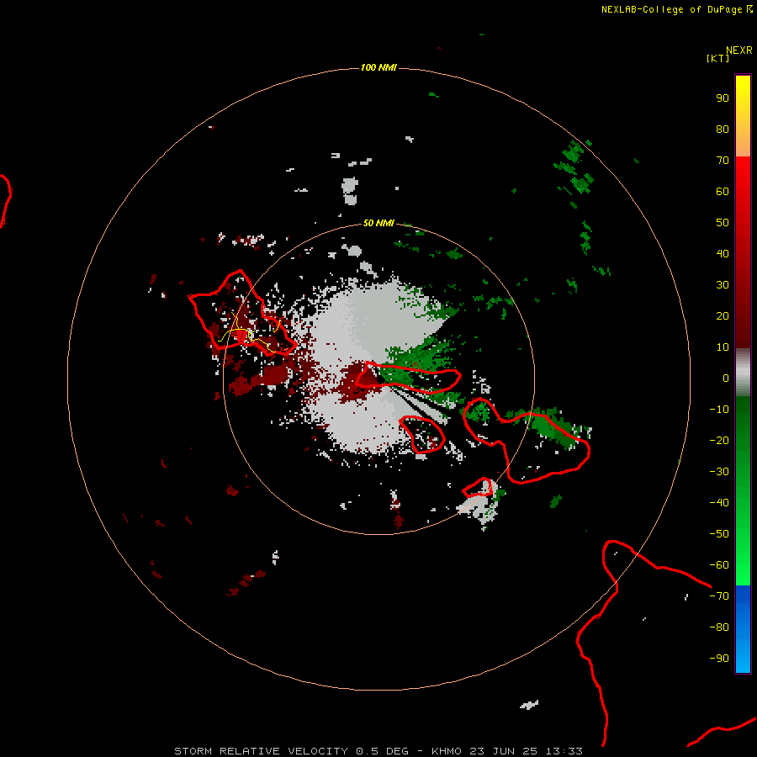This screenshot has width=757, height=757.
Task: Click the 20 knot label on the scale
Action: [x=723, y=316]
